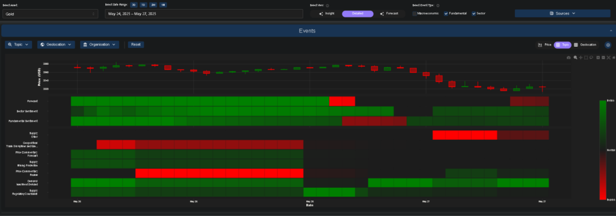
Task: Click the Reset filters button
Action: click(136, 44)
